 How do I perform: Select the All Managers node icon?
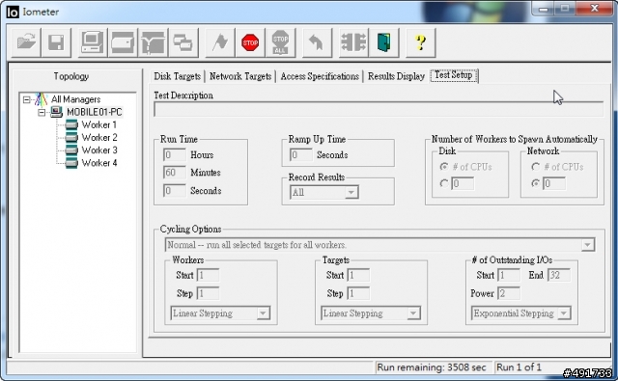[41, 99]
